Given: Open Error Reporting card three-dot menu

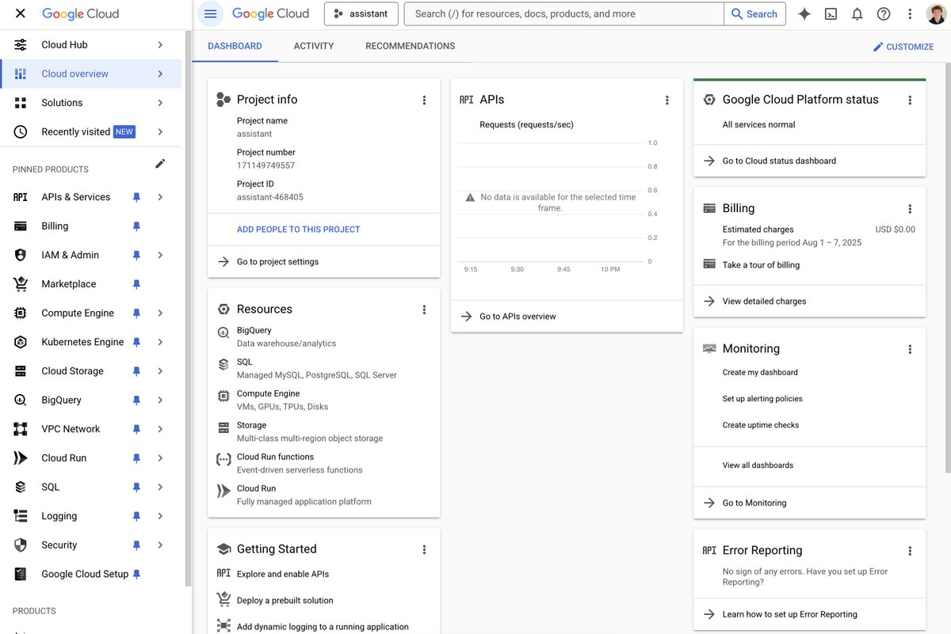Looking at the screenshot, I should click(x=910, y=551).
